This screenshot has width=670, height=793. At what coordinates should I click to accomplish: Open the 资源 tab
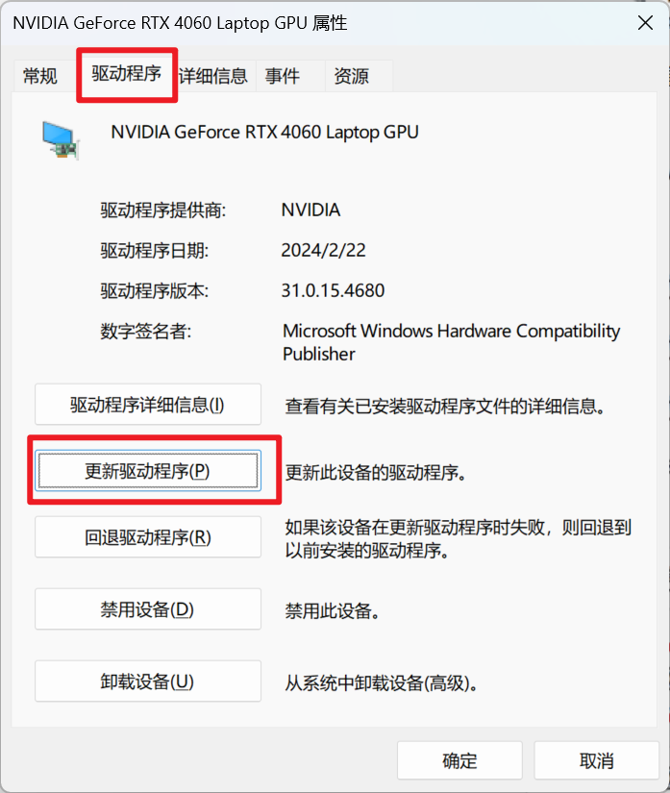tap(352, 76)
